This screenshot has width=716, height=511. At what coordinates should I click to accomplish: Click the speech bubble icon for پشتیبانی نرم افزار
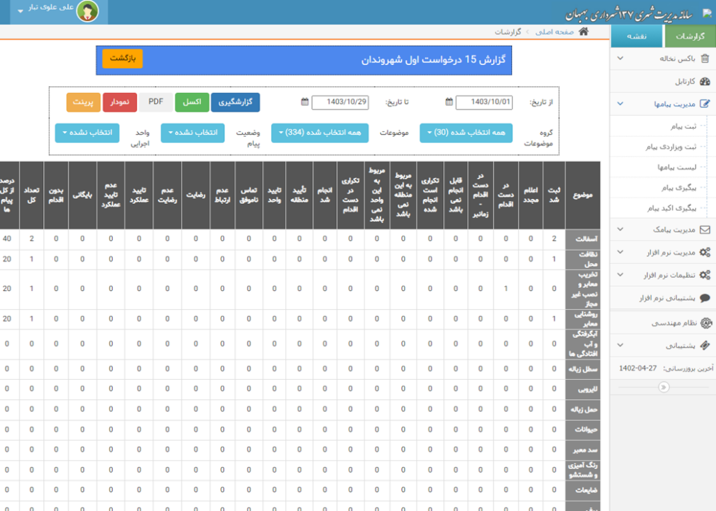[705, 298]
